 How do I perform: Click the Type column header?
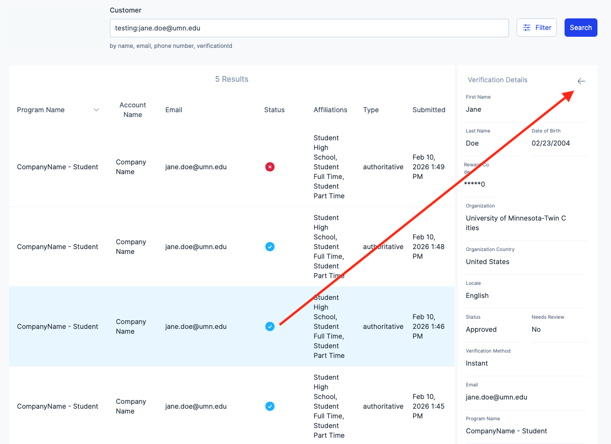tap(371, 110)
